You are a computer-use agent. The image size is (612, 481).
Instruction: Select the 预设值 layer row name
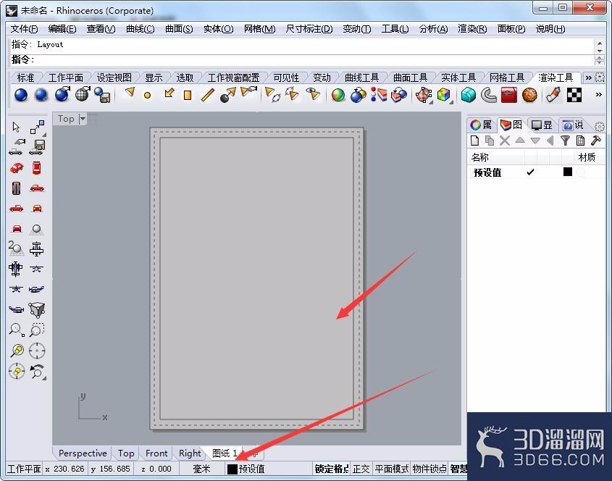[487, 172]
